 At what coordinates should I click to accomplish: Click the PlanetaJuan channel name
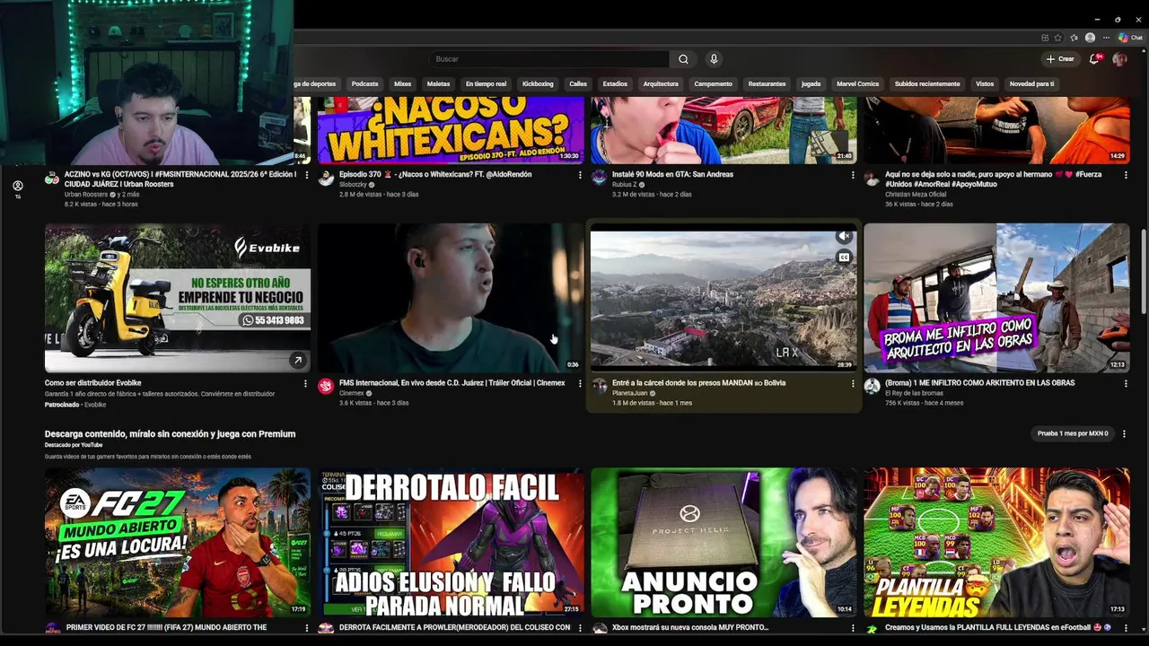coord(629,393)
